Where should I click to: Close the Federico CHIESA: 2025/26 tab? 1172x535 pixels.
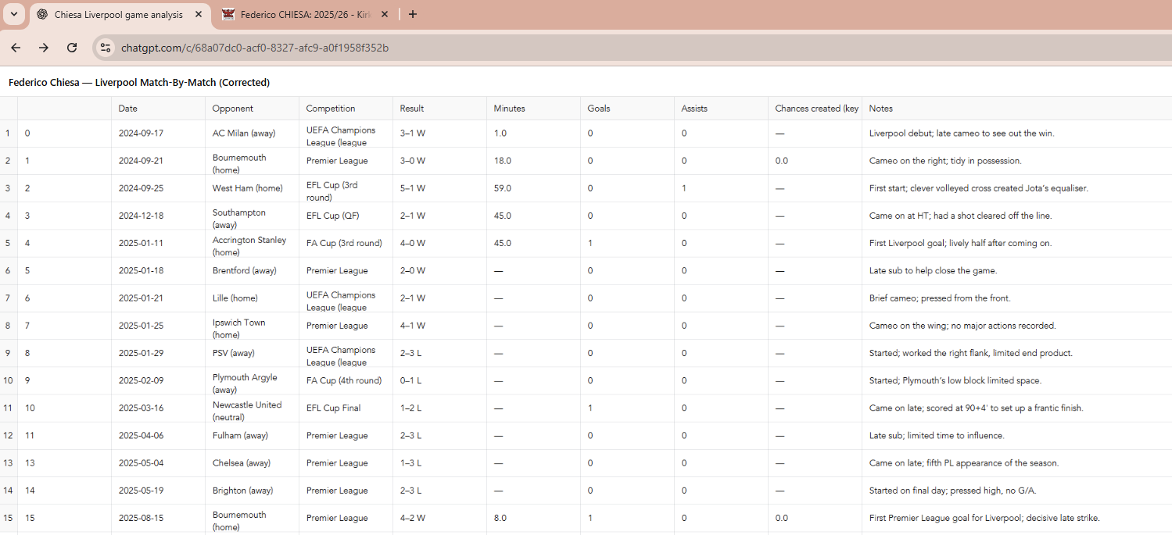[x=385, y=14]
